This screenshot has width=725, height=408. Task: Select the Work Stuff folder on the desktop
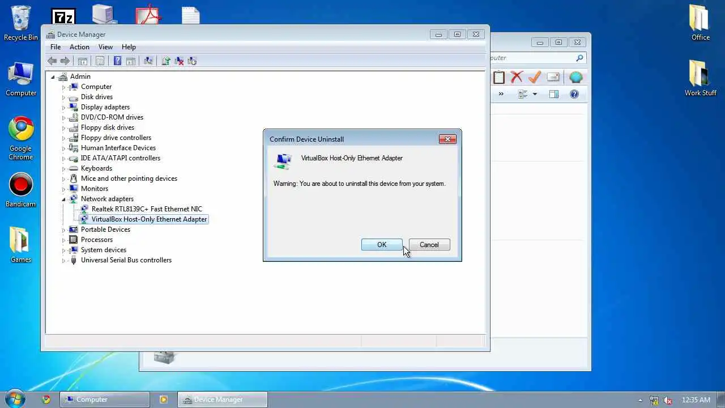[701, 78]
